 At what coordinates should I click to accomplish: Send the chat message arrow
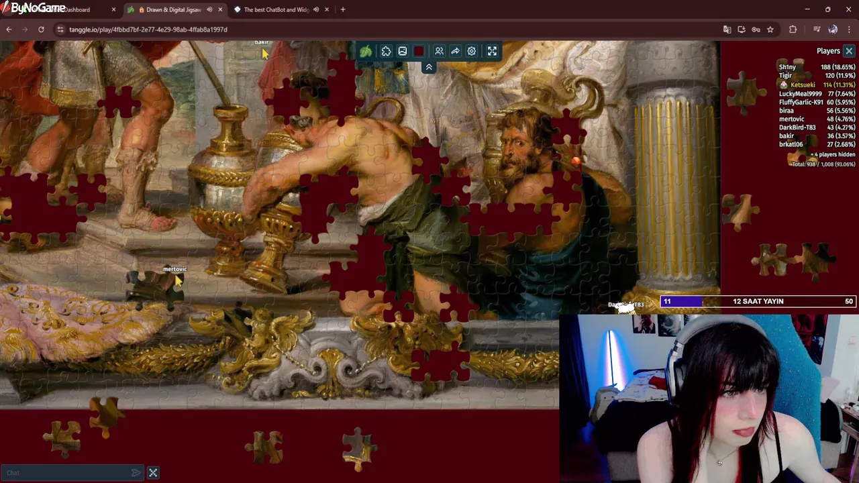(x=136, y=473)
